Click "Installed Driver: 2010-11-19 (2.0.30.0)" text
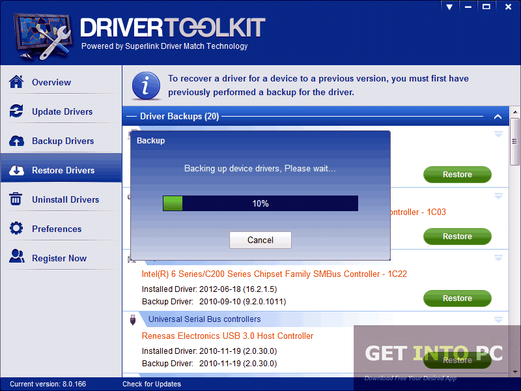Screen dimensions: 521x391 pos(209,351)
